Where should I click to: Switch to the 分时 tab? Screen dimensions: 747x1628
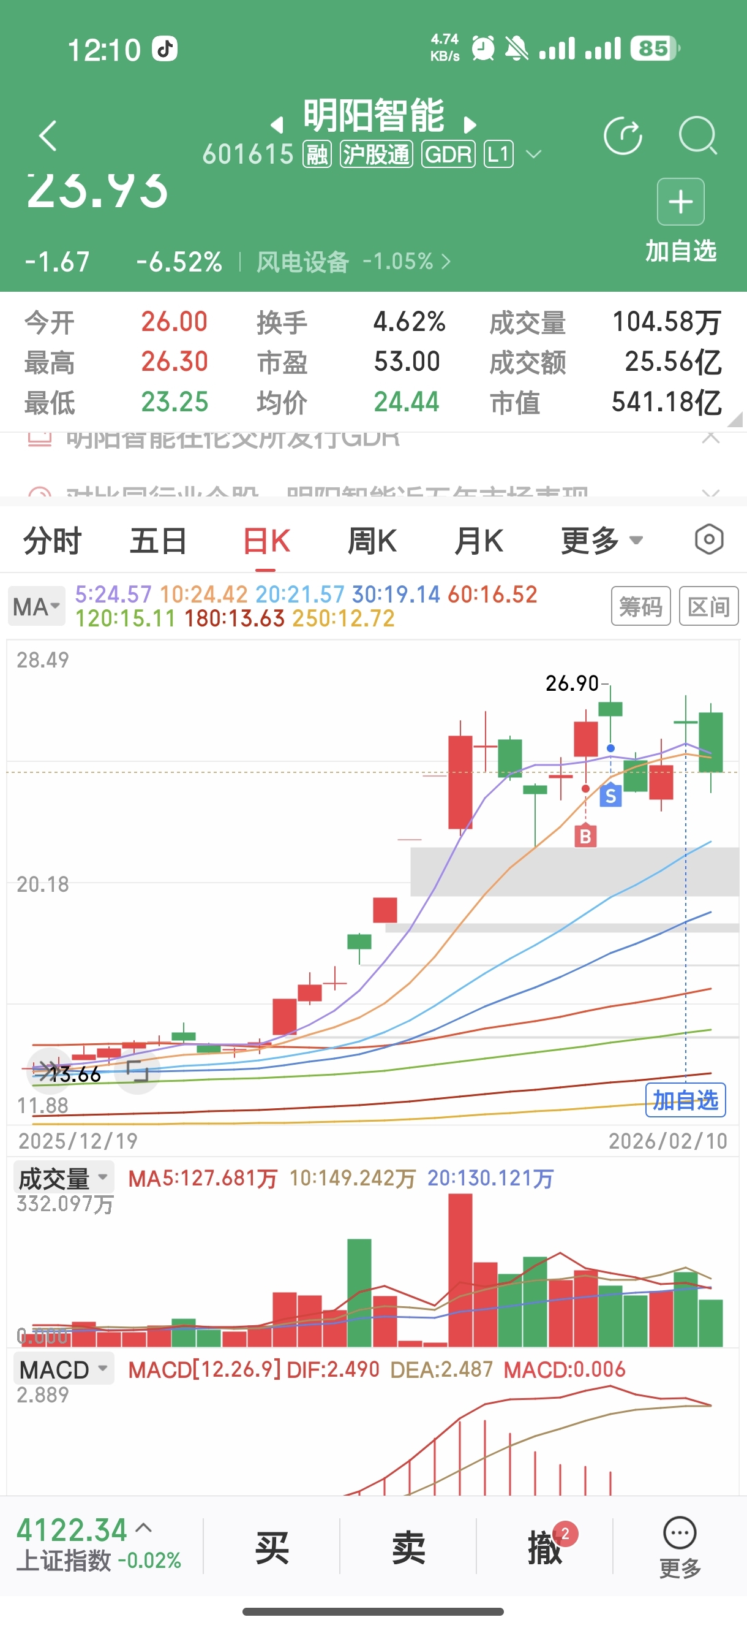(x=53, y=541)
